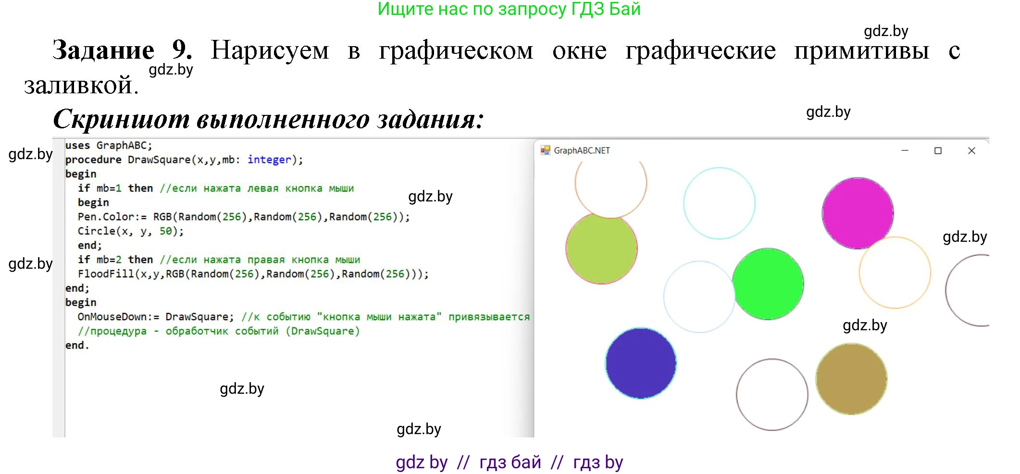Click inside the indigo blue filled circle
This screenshot has height=474, width=1020.
click(x=641, y=363)
